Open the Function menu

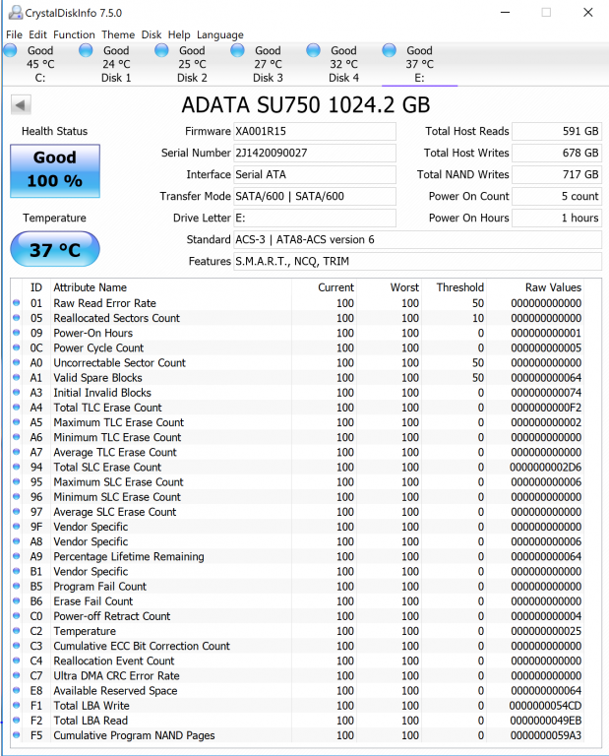coord(74,34)
